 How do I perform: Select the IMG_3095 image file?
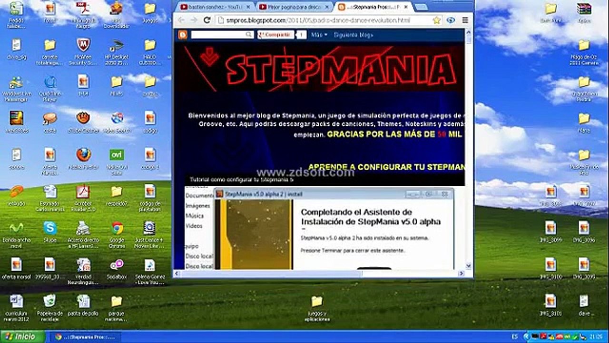pos(584,269)
